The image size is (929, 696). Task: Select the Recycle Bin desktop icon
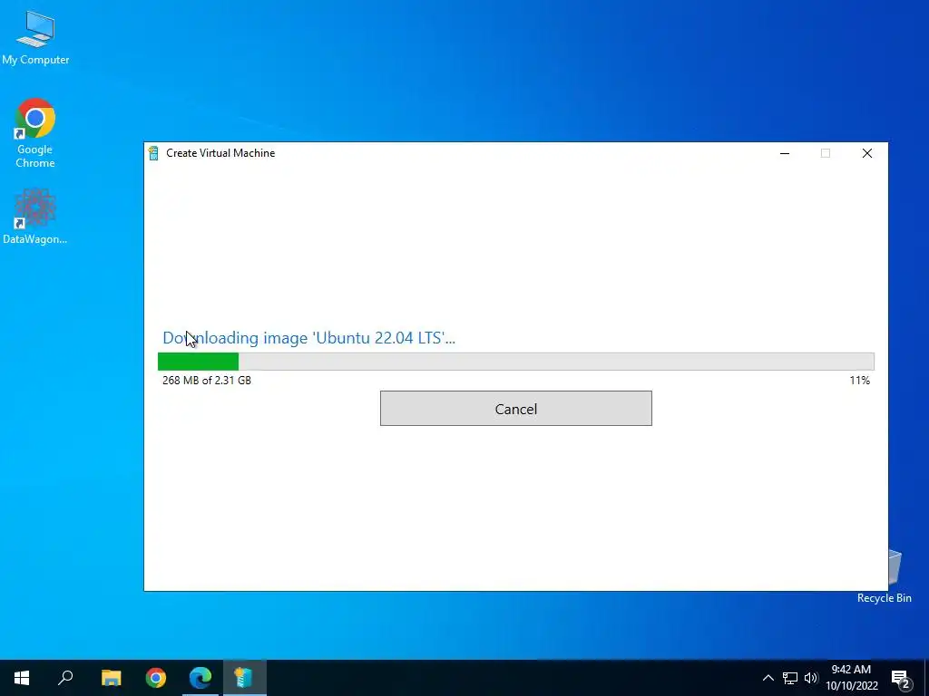pyautogui.click(x=884, y=575)
